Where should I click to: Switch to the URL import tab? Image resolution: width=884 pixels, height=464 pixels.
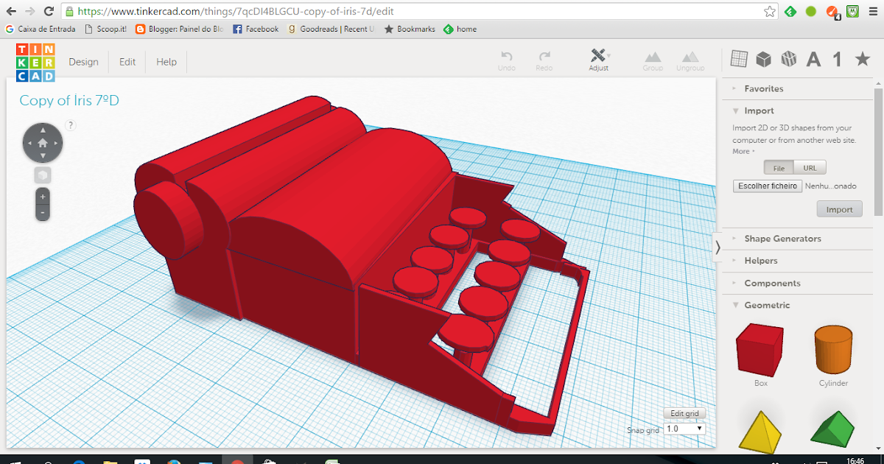[809, 167]
